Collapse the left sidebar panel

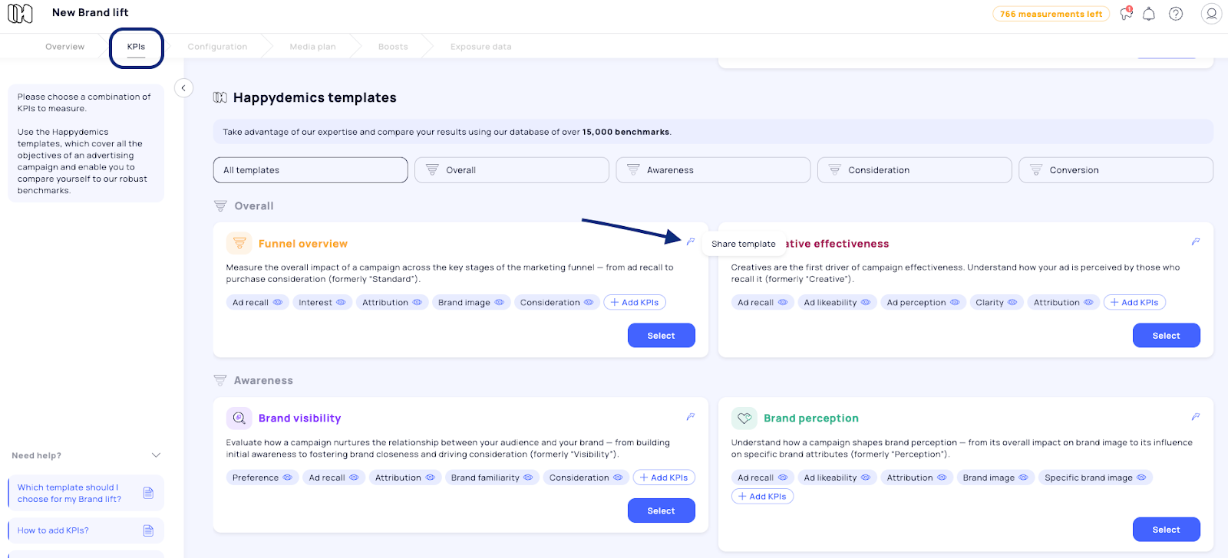click(183, 88)
